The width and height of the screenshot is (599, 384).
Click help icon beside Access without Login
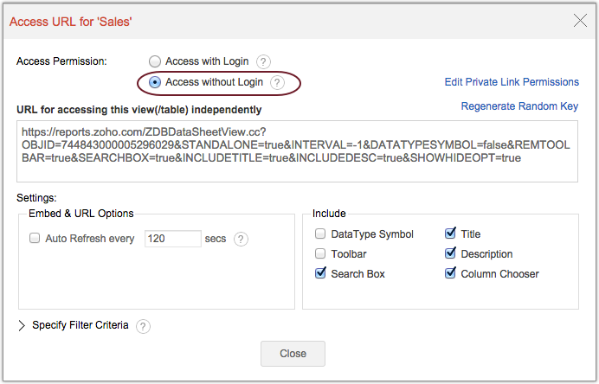(277, 82)
